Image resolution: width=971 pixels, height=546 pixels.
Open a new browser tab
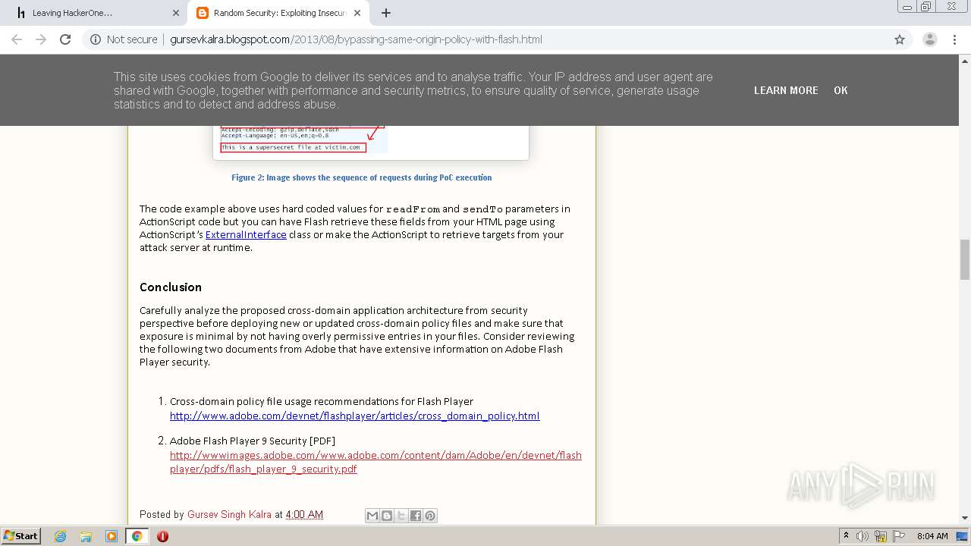click(x=386, y=13)
